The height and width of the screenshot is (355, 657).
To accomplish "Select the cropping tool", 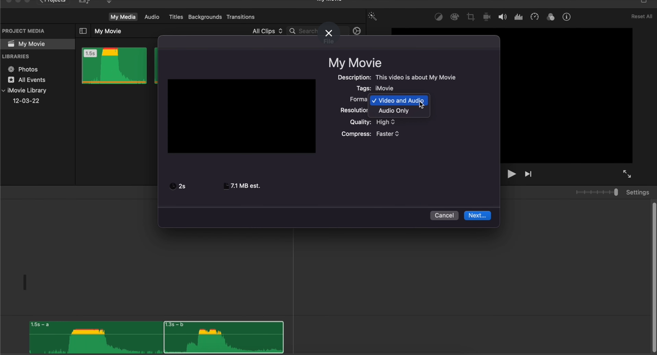I will coord(471,17).
